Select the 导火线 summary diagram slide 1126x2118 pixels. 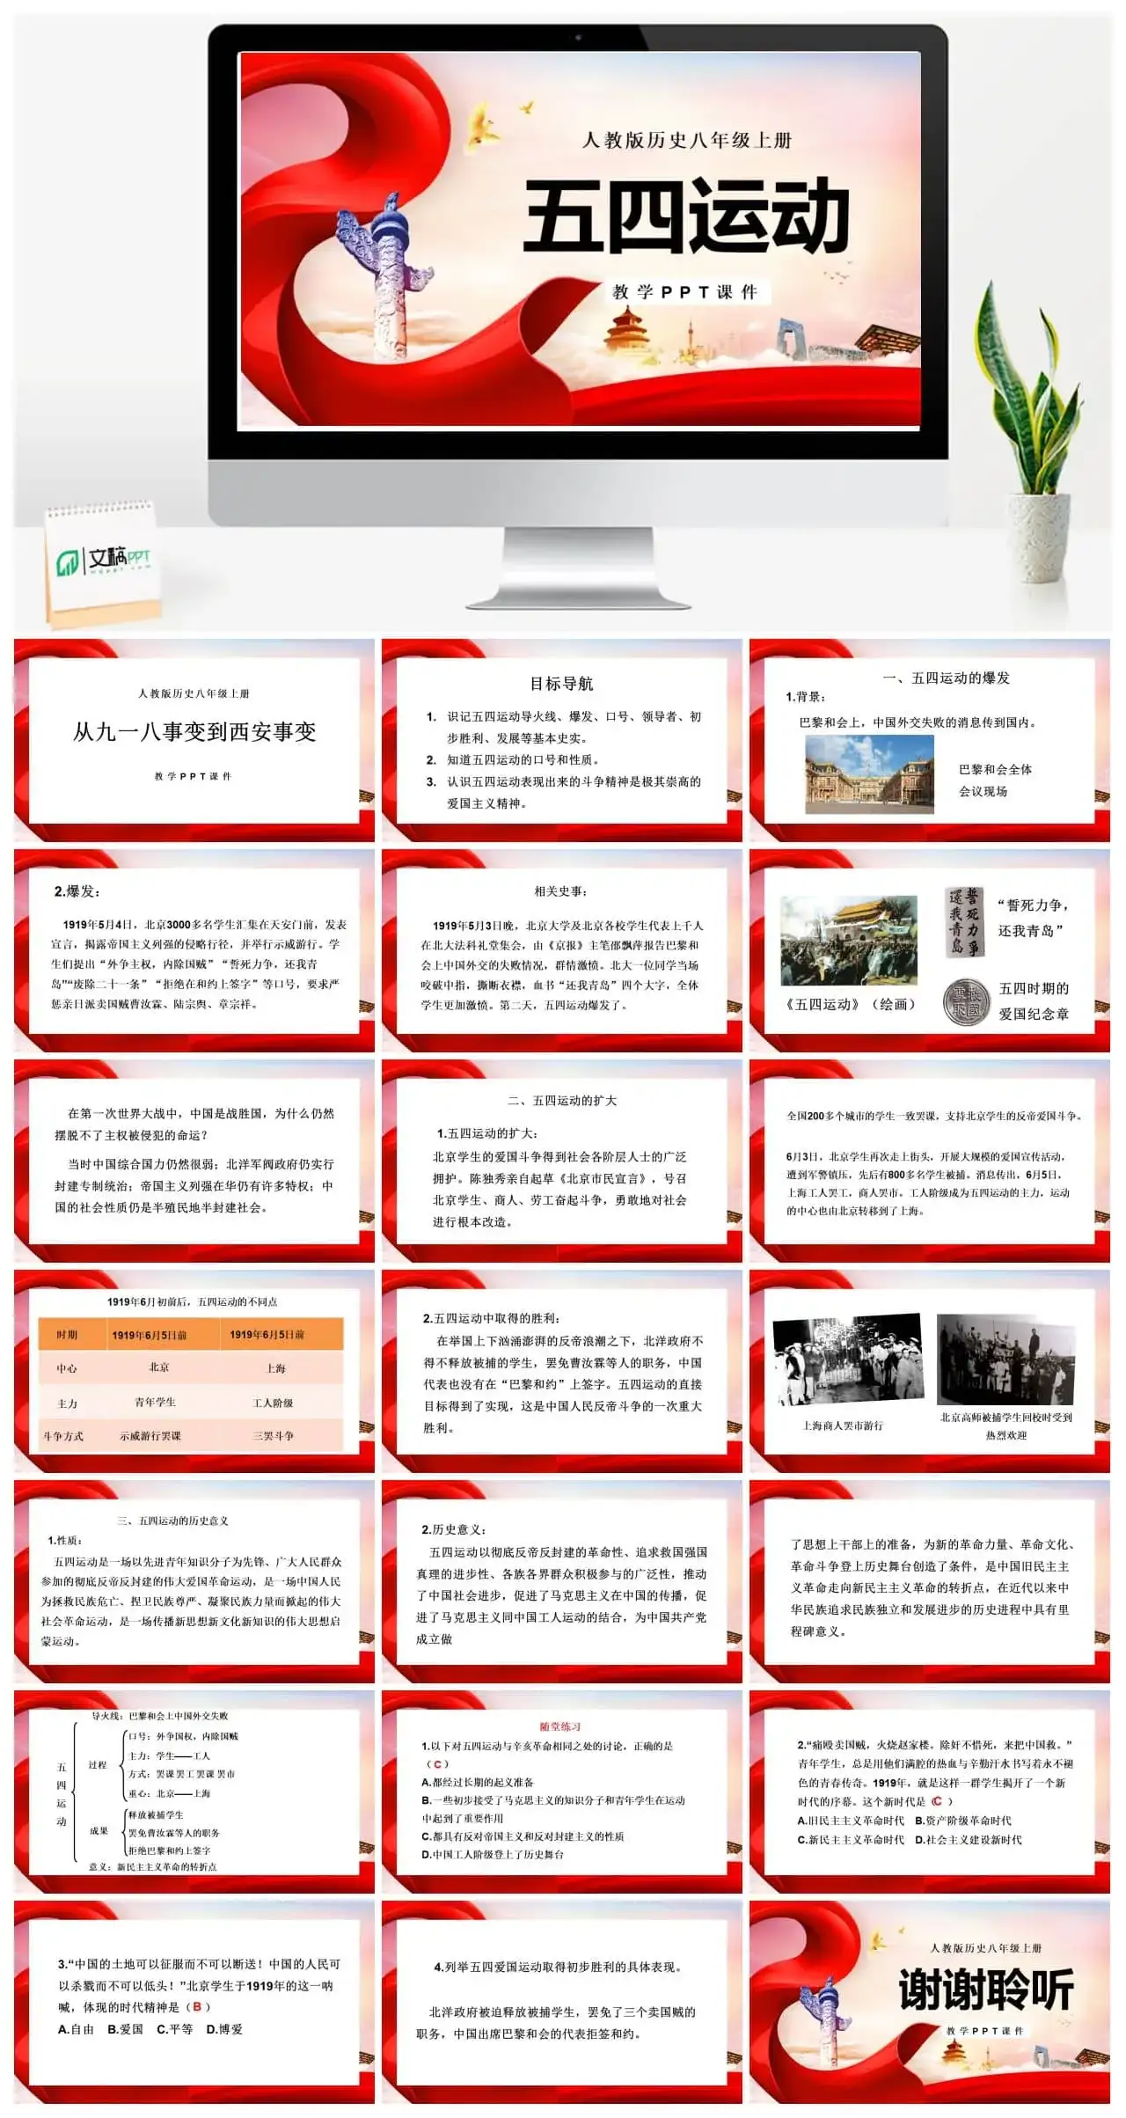(x=194, y=1792)
